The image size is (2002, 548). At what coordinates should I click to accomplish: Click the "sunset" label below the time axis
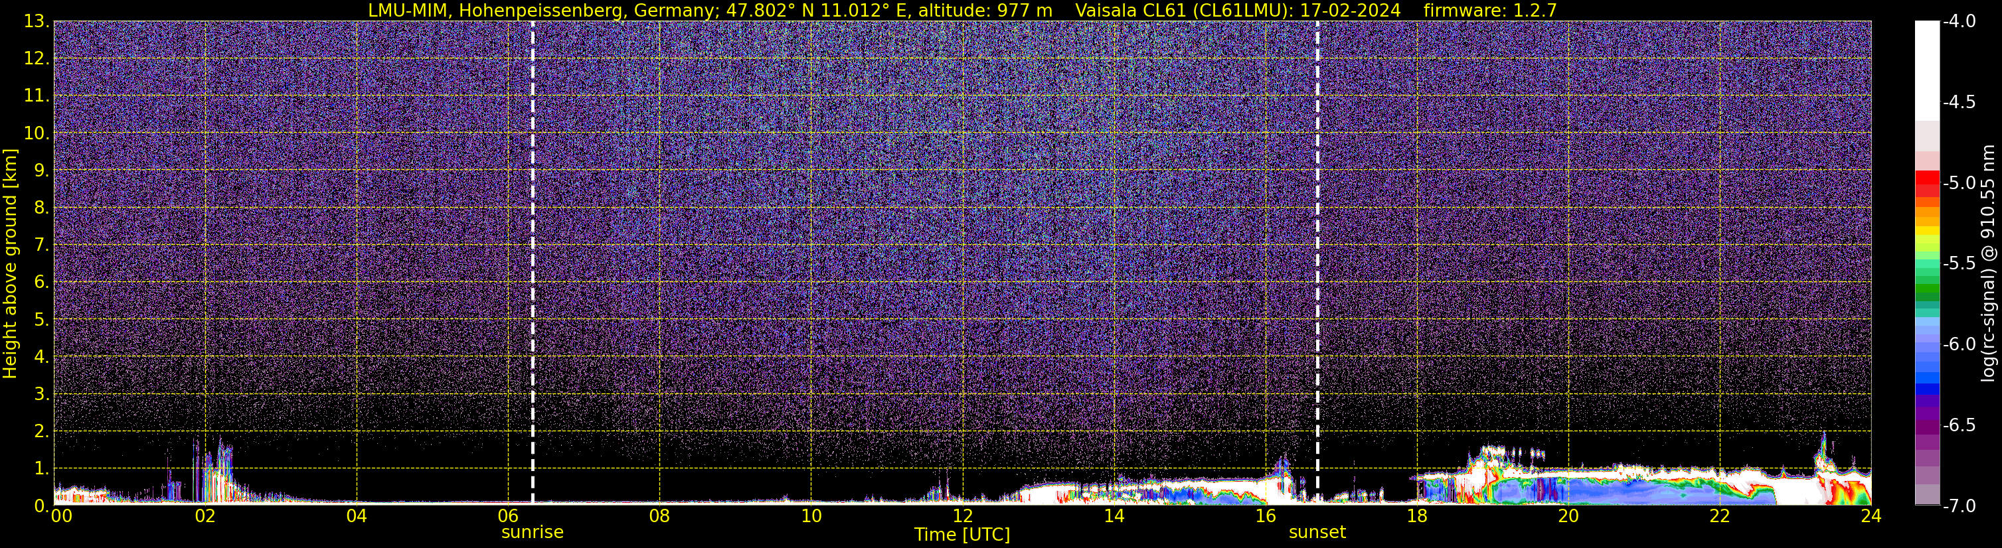1317,533
